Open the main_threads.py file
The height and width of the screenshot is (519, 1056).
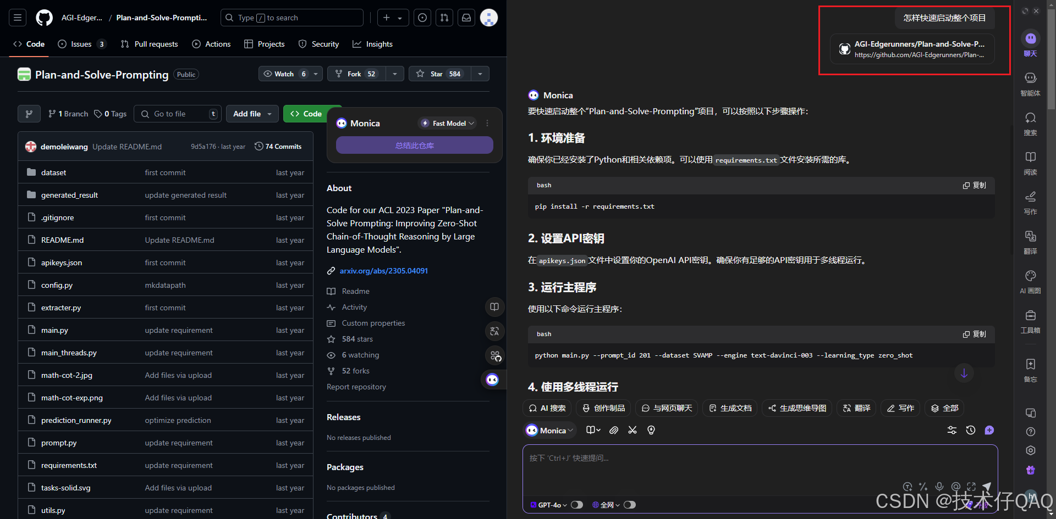69,353
